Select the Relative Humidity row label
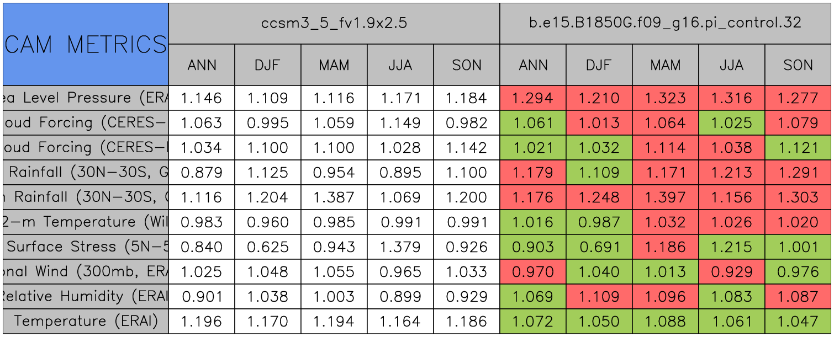Screen dimensions: 834x337 (85, 297)
